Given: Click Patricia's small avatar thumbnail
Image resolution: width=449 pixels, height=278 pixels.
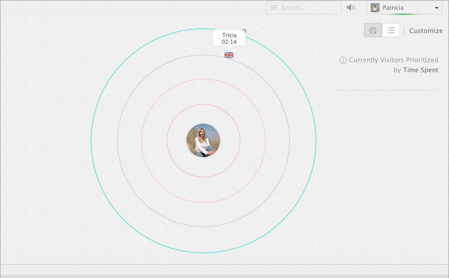Looking at the screenshot, I should click(375, 8).
